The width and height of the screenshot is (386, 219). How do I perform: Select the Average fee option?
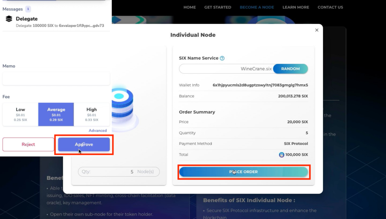click(x=56, y=114)
